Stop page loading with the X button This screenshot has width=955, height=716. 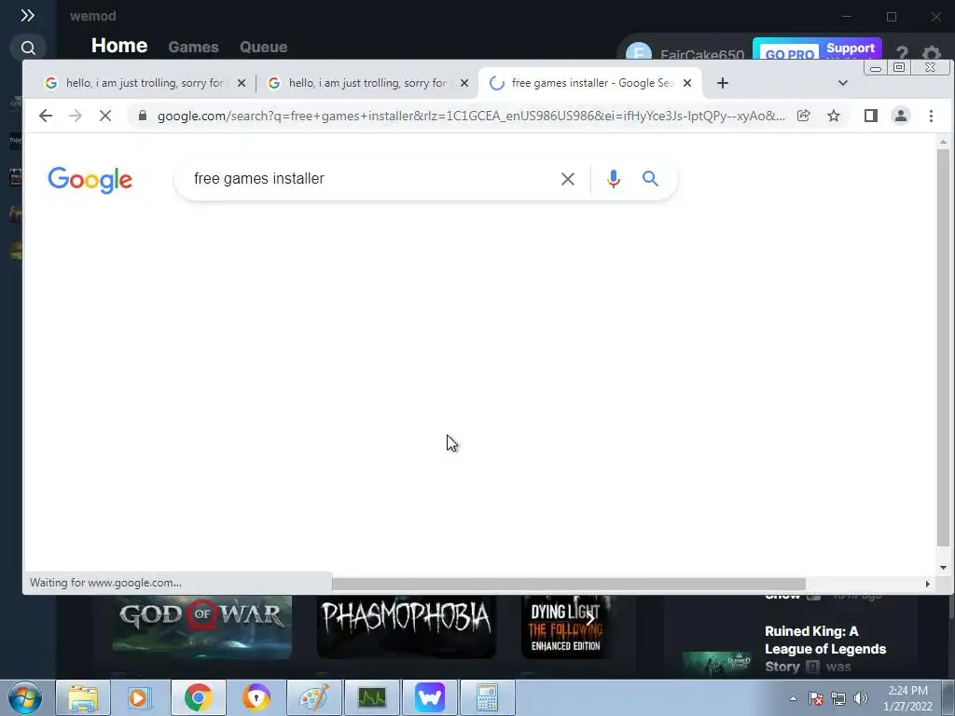coord(105,116)
